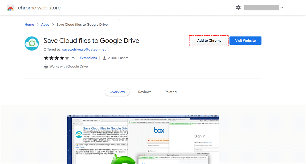Screen dimensions: 306x164
Task: Click the Extensions category link
Action: coord(88,58)
